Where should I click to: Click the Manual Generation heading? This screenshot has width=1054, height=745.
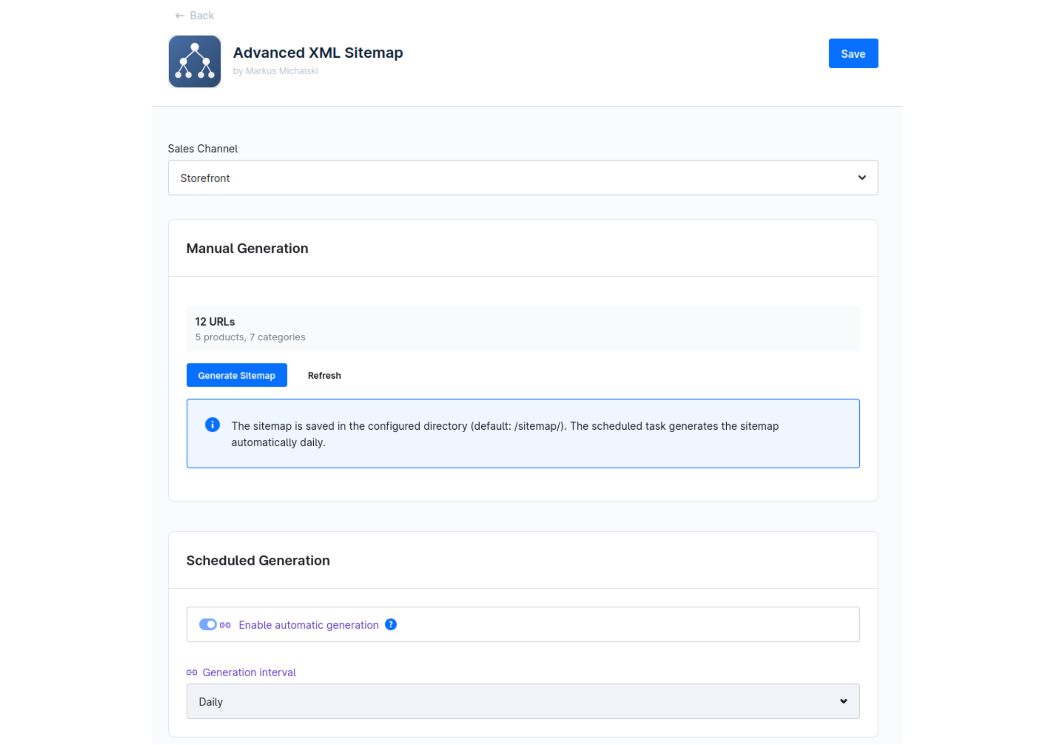click(x=247, y=248)
